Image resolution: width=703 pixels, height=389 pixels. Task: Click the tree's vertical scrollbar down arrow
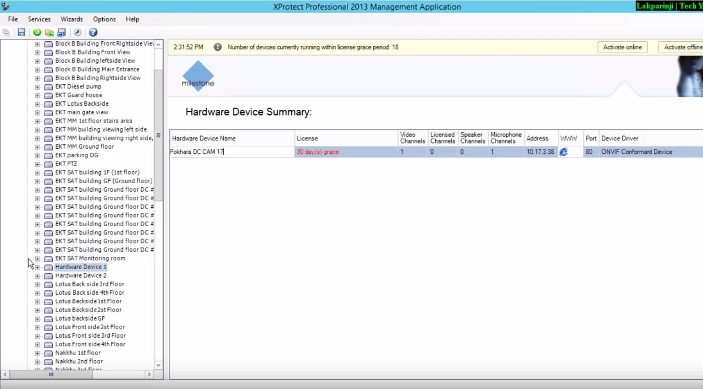point(159,365)
